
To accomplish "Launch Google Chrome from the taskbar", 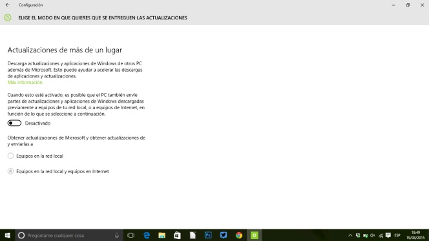I will (x=239, y=235).
